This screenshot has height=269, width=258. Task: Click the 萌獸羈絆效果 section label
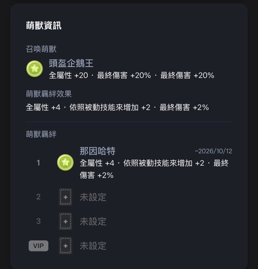pyautogui.click(x=48, y=94)
